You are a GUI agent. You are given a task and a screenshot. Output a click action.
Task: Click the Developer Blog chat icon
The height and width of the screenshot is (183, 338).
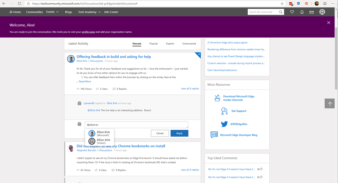click(214, 135)
